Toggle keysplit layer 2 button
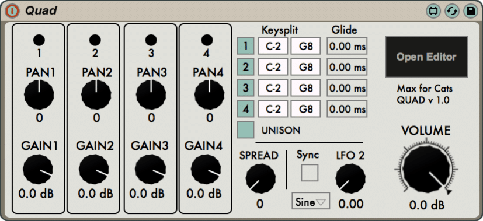Viewport: 483px width, 221px height. (x=245, y=67)
